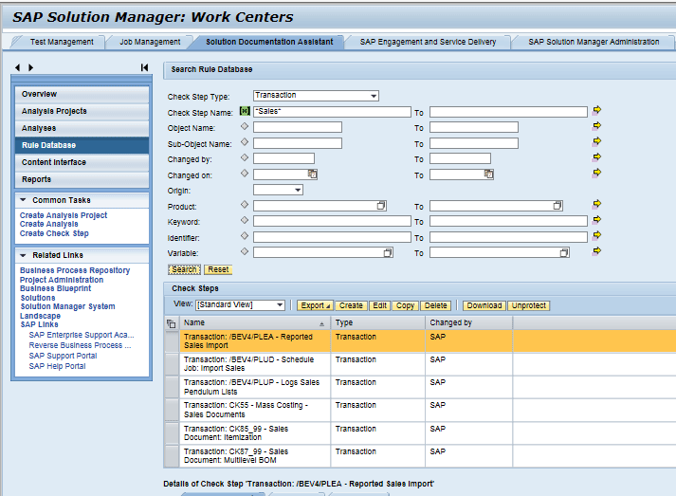
Task: Click the Keyword from input field
Action: (332, 221)
